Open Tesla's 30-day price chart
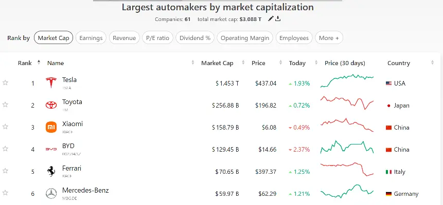Image resolution: width=443 pixels, height=205 pixels. pyautogui.click(x=347, y=83)
